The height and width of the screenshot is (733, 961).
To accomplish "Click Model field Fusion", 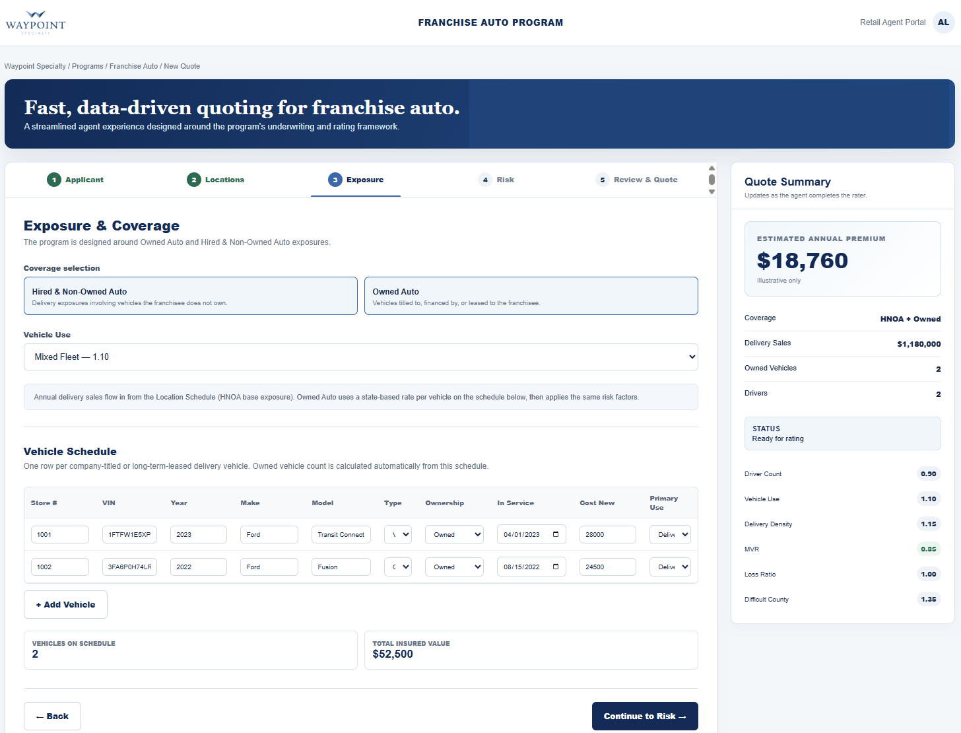I will tap(341, 567).
